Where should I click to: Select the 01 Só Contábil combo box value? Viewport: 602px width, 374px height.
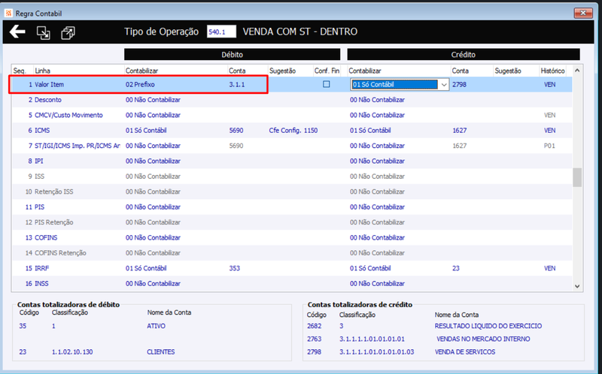tap(394, 84)
